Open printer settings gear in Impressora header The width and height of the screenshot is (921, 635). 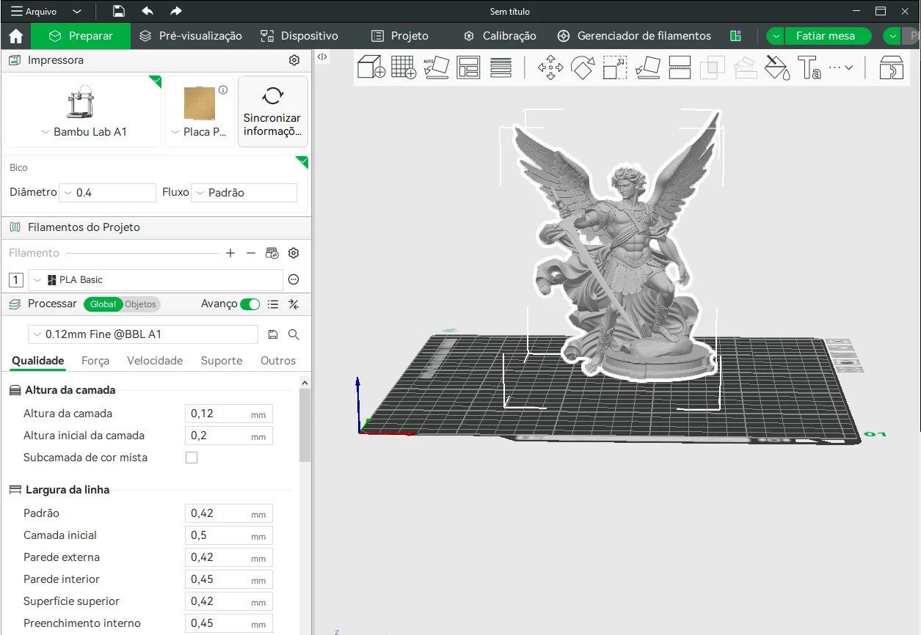tap(294, 60)
